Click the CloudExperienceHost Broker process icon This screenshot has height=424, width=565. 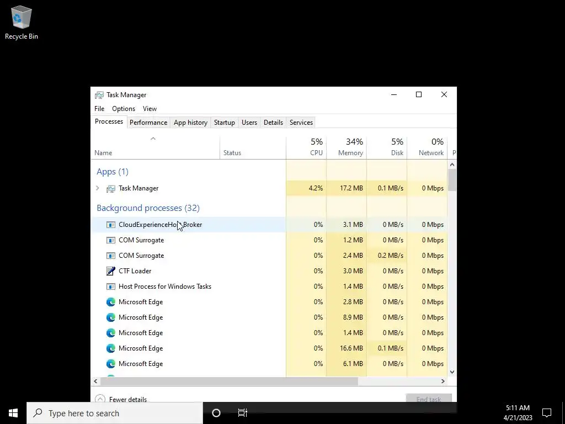110,225
